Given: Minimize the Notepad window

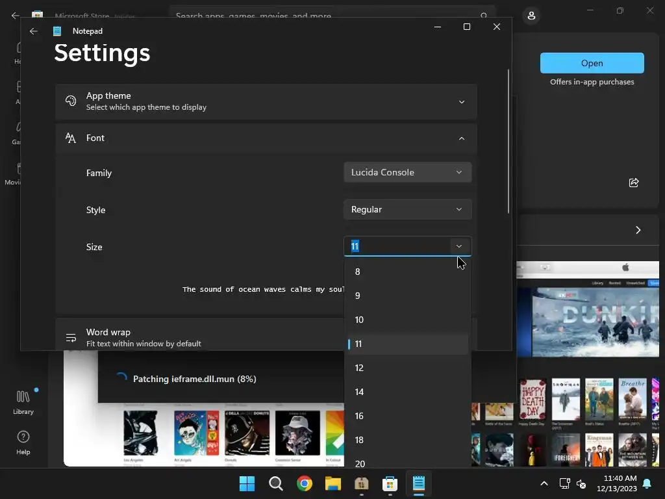Looking at the screenshot, I should click(x=438, y=27).
